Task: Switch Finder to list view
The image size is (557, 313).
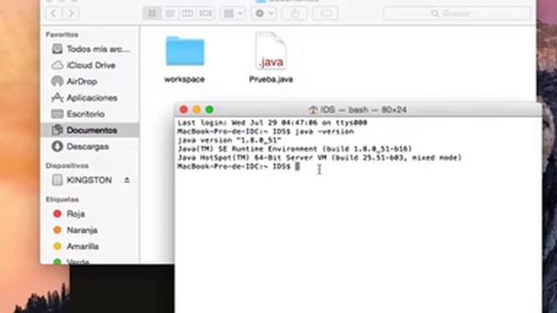Action: pos(170,14)
